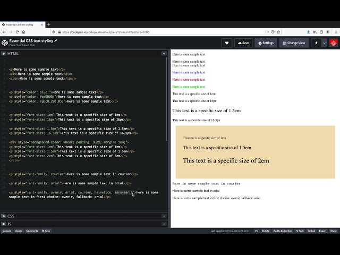
Task: Open HTML editor settings gear
Action: [x=4, y=54]
